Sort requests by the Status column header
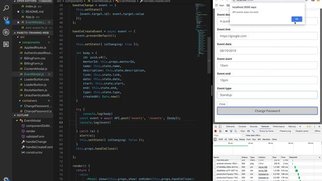 [x=245, y=157]
